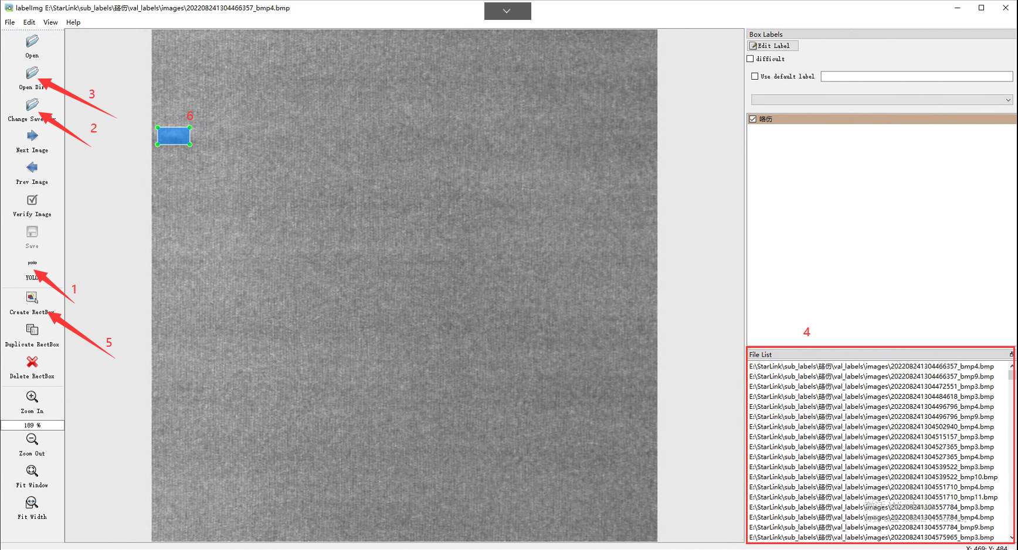The image size is (1018, 550).
Task: Click the Duplicate RectBox icon
Action: pyautogui.click(x=32, y=330)
